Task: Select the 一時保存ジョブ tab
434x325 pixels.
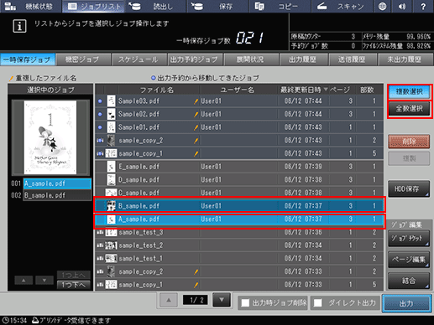Action: (x=28, y=59)
